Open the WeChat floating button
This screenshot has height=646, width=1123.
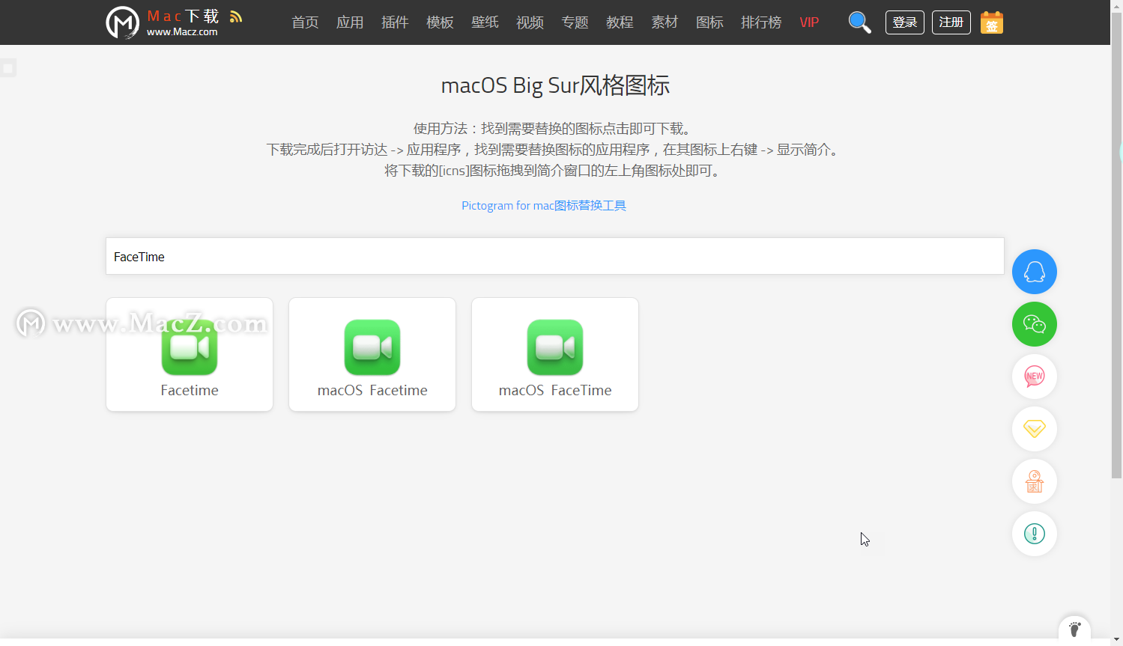pyautogui.click(x=1035, y=324)
